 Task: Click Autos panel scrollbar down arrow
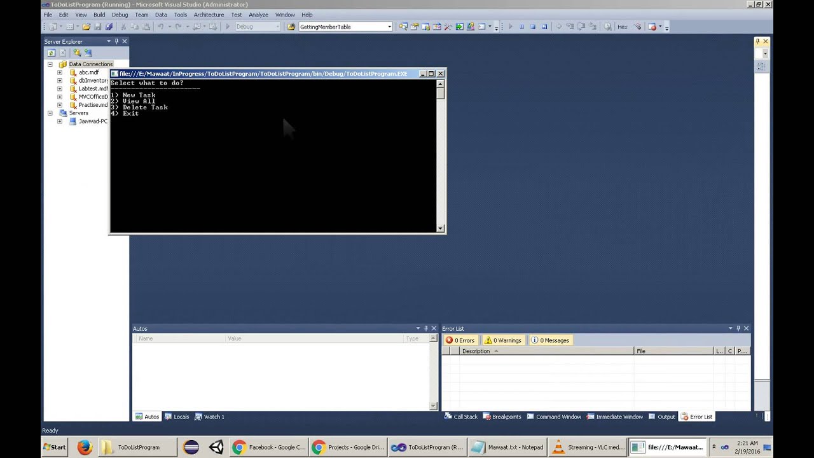[x=433, y=406]
